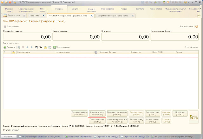Open the Фискальный регистратор notification at the bottom
This screenshot has width=203, height=139.
click(x=40, y=136)
